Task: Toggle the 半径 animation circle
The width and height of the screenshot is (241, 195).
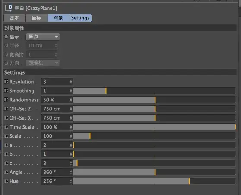Action: tap(6, 45)
